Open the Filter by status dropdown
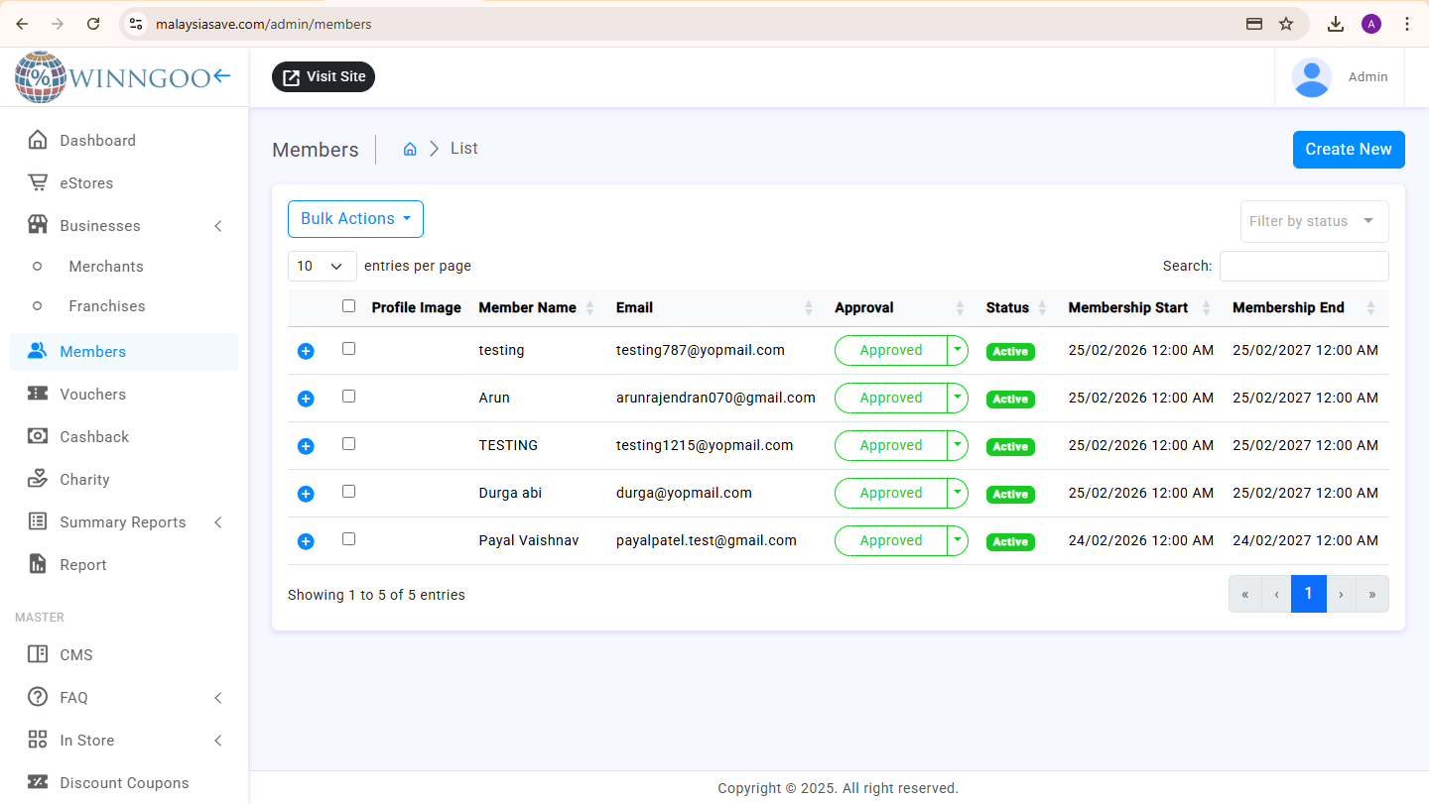The width and height of the screenshot is (1429, 804). pyautogui.click(x=1314, y=221)
